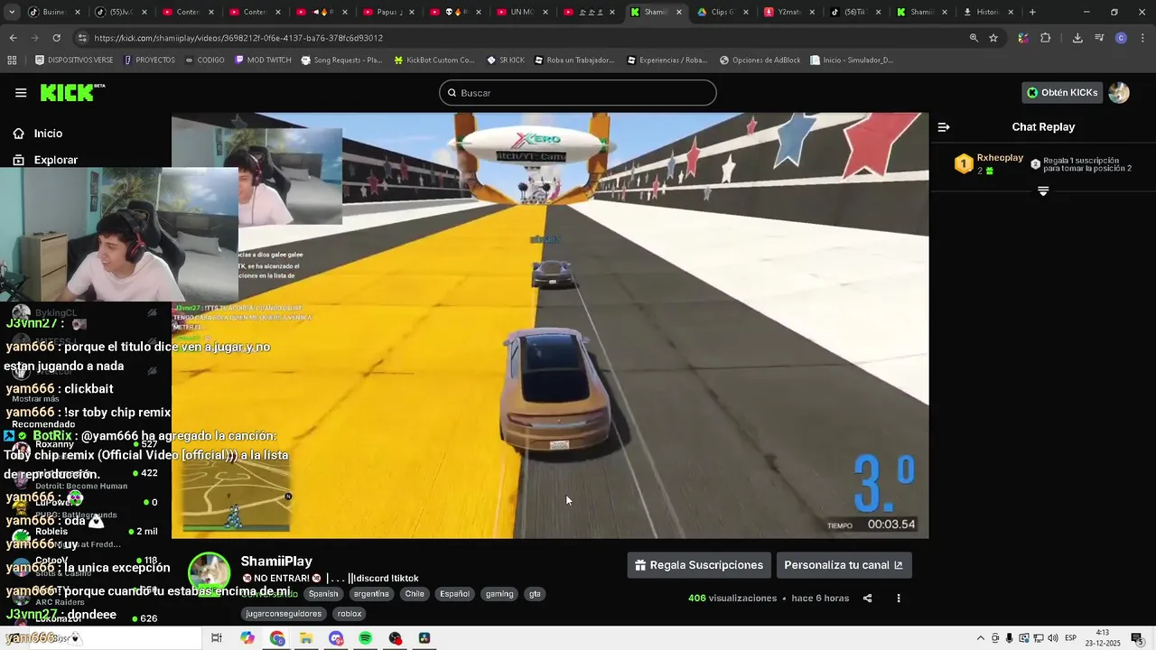Click Personaliza tu canal button
Screen dimensions: 1156x650
[844, 565]
